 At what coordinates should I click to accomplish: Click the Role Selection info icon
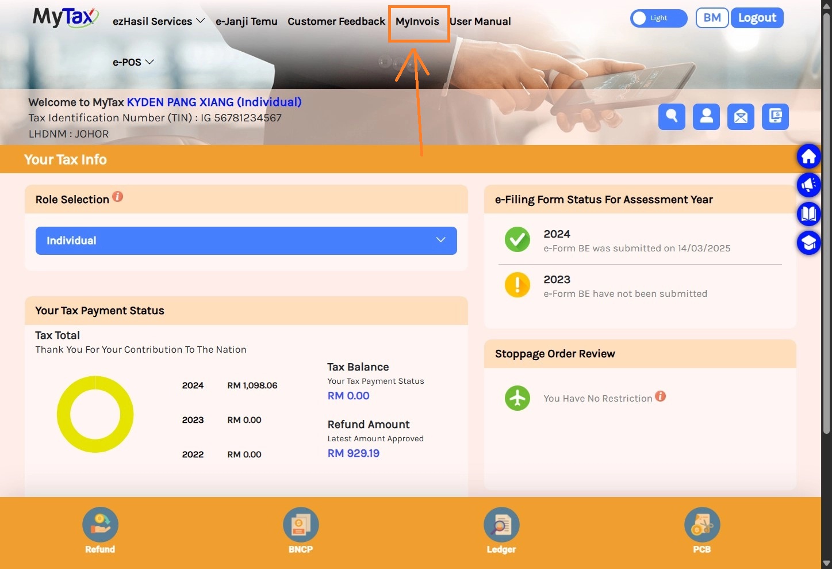[118, 197]
